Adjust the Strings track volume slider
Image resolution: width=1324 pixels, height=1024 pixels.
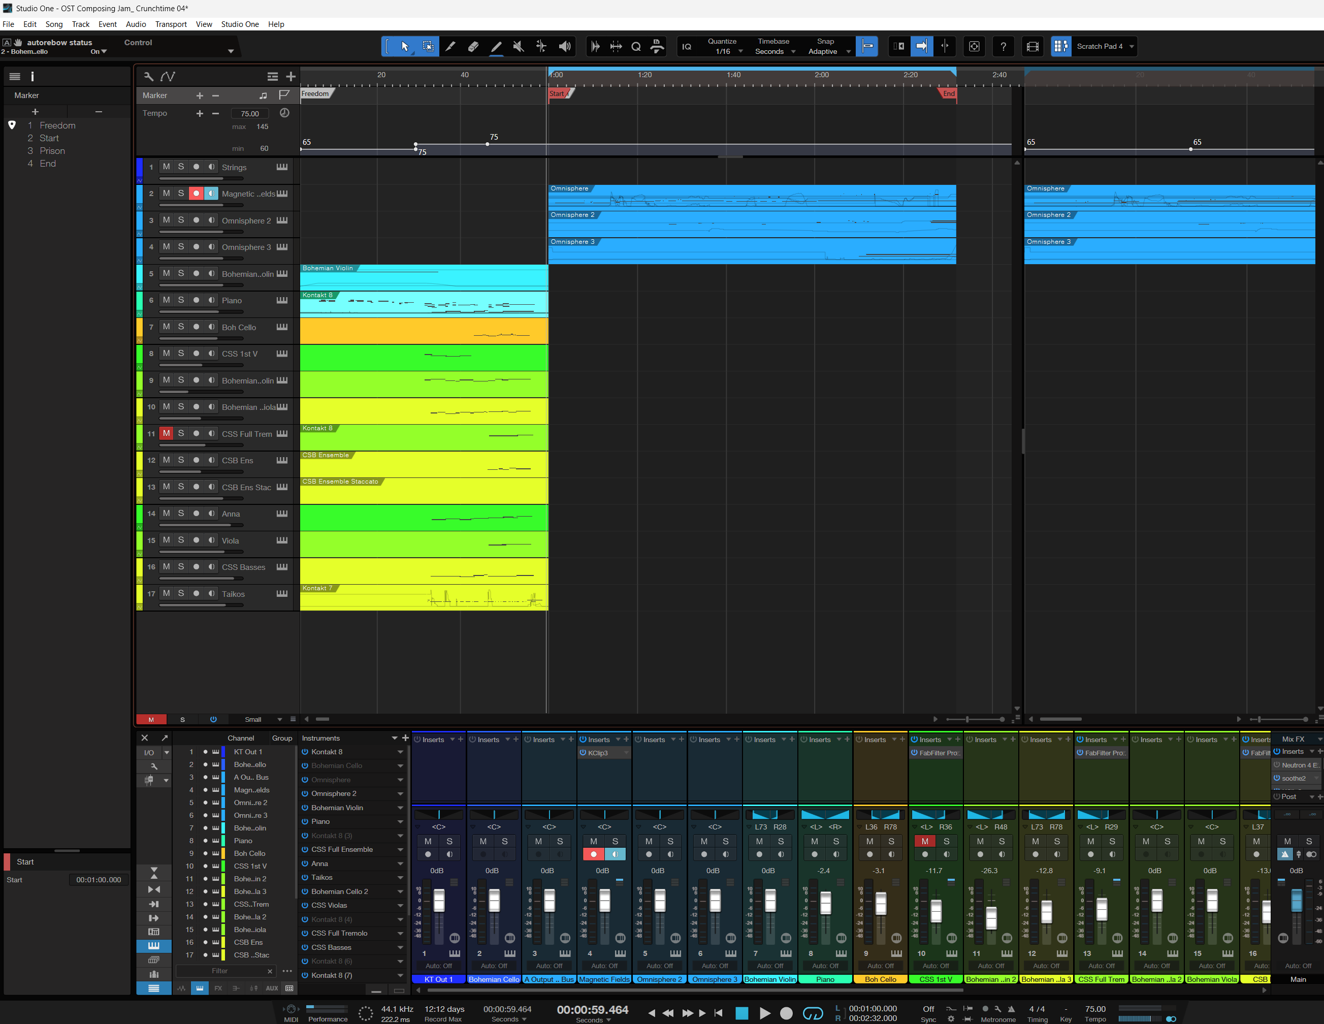click(201, 179)
